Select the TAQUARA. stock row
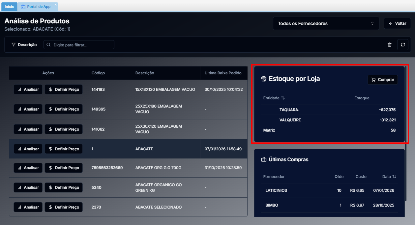Screen dimensions: 415x225 click(x=329, y=110)
